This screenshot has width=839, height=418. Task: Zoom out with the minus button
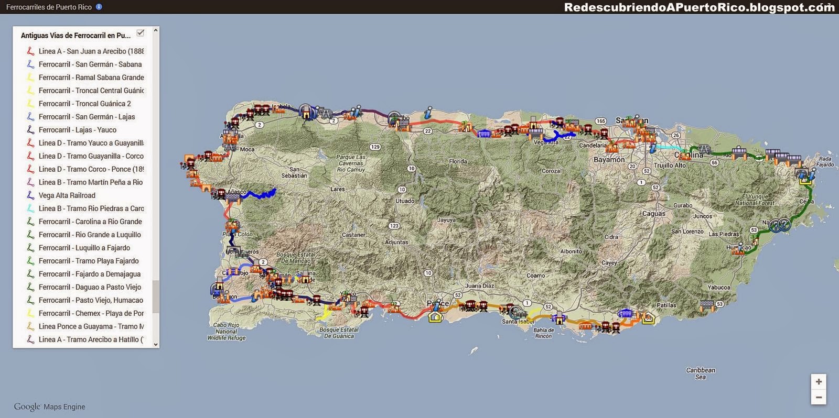[x=819, y=397]
